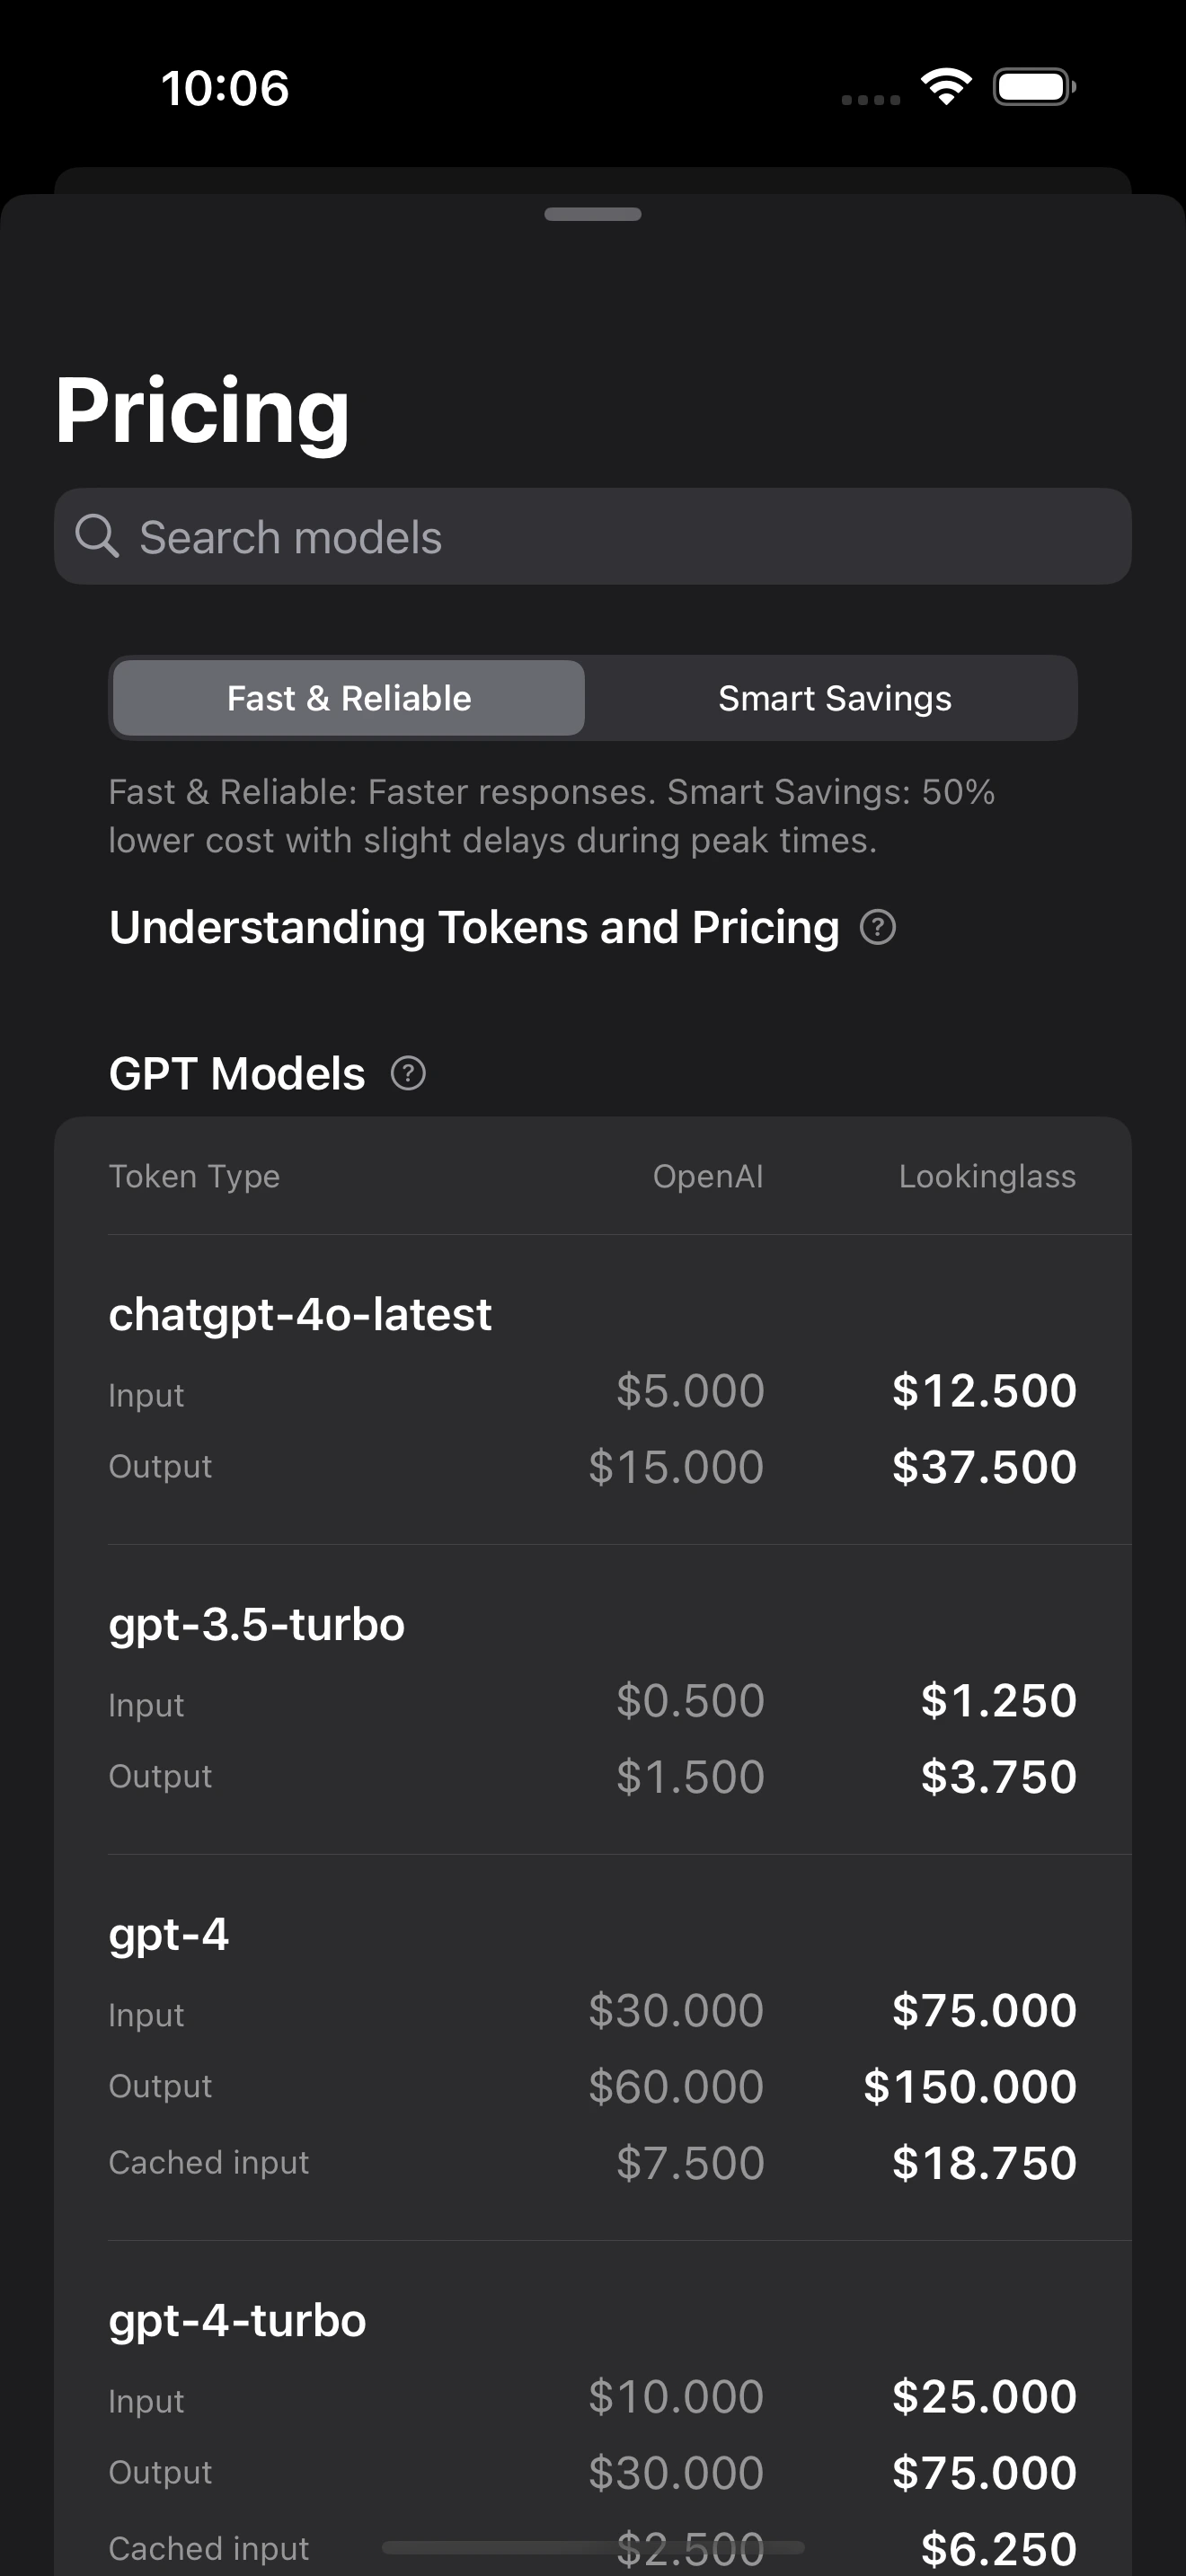Image resolution: width=1186 pixels, height=2576 pixels.
Task: Switch to Smart Savings pricing tier
Action: click(834, 698)
